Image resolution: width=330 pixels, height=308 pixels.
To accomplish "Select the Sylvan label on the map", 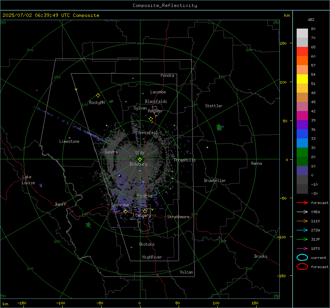I will (x=140, y=108).
